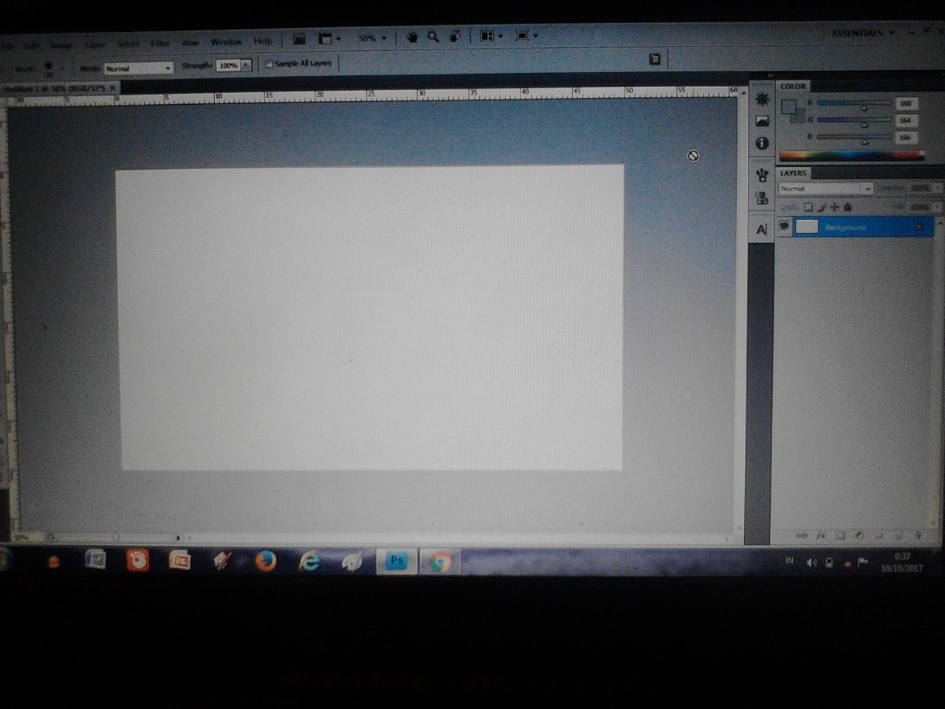This screenshot has height=709, width=945.
Task: Open the Brushes panel icon in dock
Action: (762, 175)
